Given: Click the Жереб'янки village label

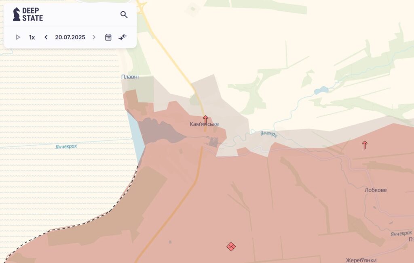Looking at the screenshot, I should [361, 260].
